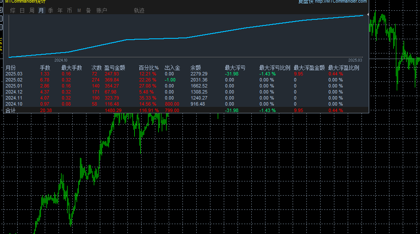Click profit amount 323.79
The width and height of the screenshot is (420, 234).
[x=112, y=98]
